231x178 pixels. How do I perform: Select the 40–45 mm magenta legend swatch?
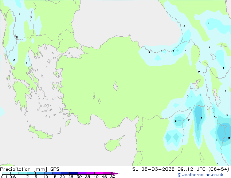click(x=99, y=173)
